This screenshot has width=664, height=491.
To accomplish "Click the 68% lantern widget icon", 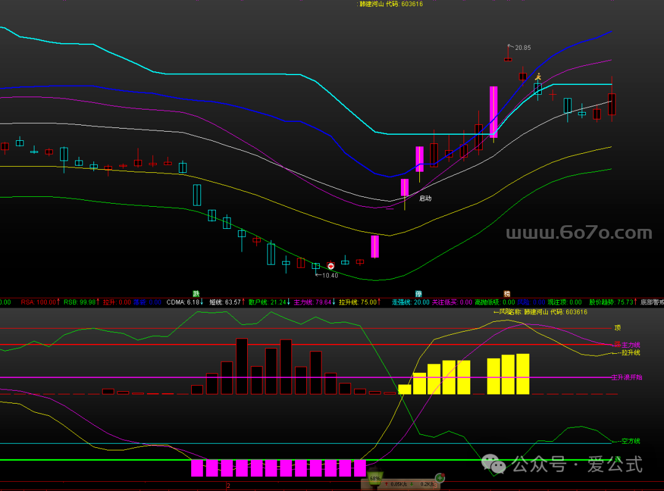I will pyautogui.click(x=374, y=478).
